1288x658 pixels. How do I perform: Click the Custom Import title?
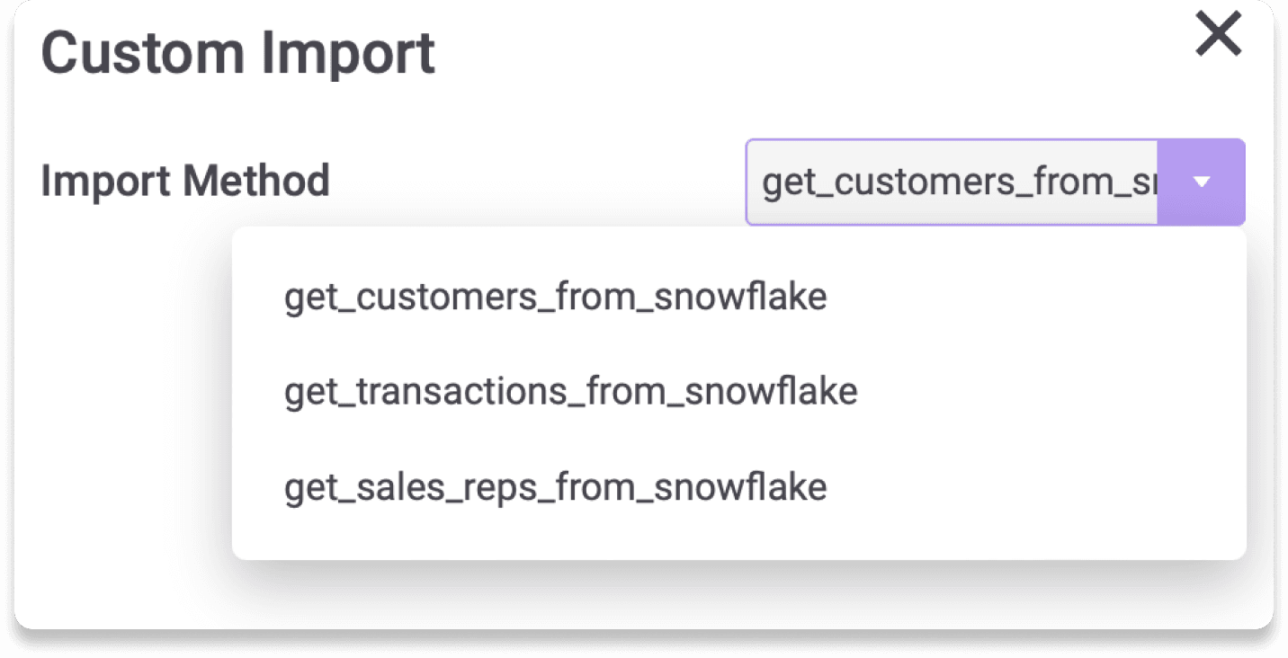point(237,51)
